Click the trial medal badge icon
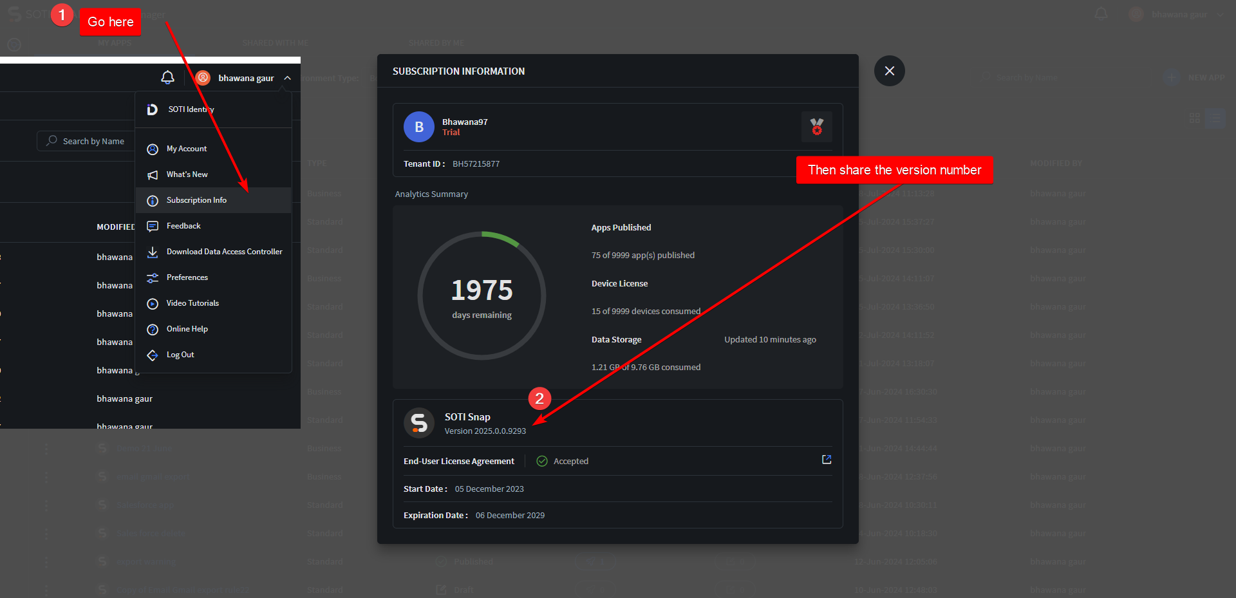1236x598 pixels. tap(816, 127)
